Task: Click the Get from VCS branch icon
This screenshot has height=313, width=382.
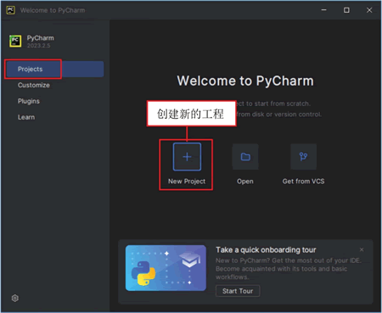Action: pyautogui.click(x=303, y=157)
